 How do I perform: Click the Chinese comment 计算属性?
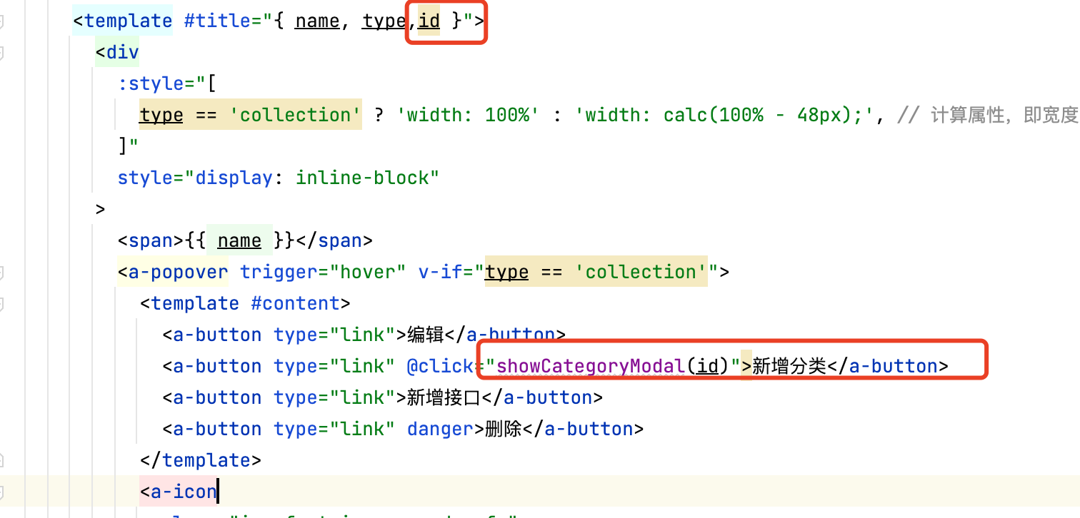[x=968, y=116]
